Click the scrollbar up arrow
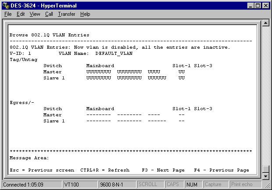Viewport: 272px width, 190px height. tap(265, 23)
